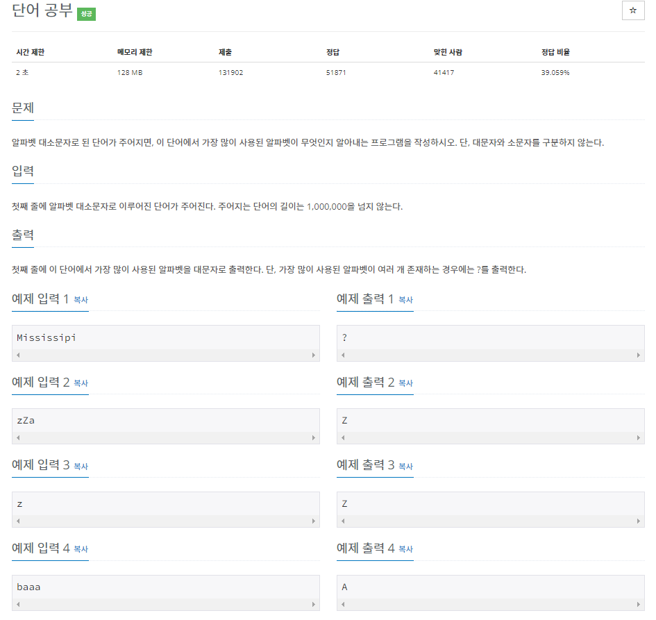The width and height of the screenshot is (656, 620).
Task: Click the 맞힌 사람 column header
Action: [448, 52]
